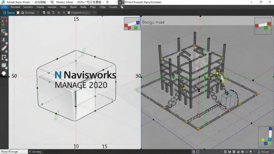This screenshot has height=154, width=274.
Task: Open the 'Hnedp' menu
Action: pos(40,7)
